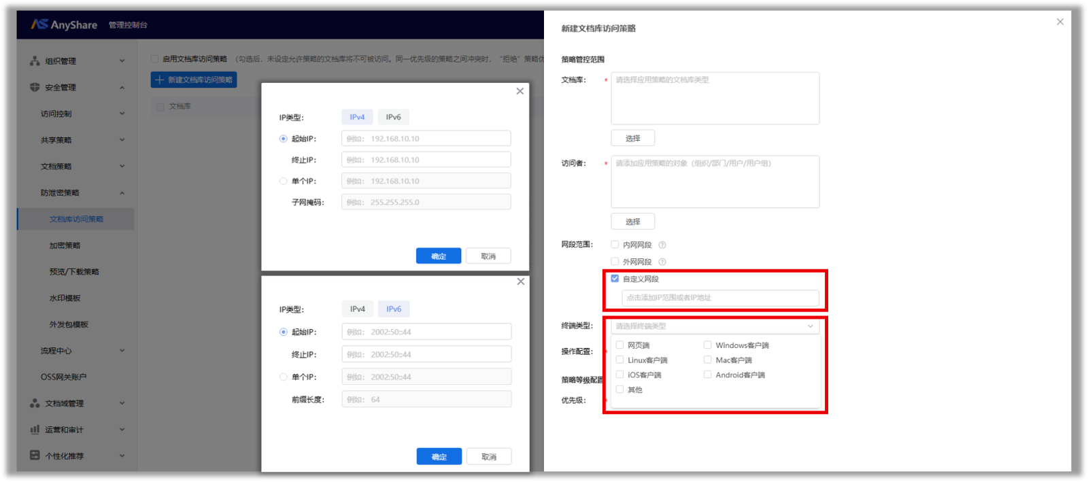Click 选择 button under the 文档库 box
The image size is (1088, 482).
click(x=632, y=138)
